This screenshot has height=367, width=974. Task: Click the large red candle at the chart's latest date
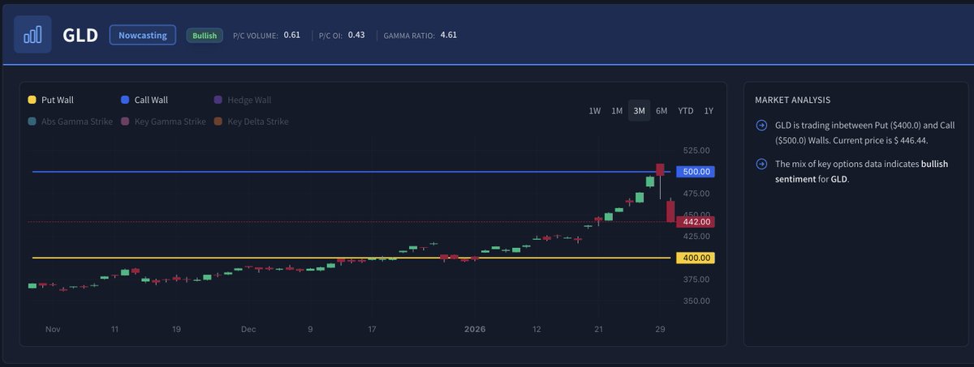(x=670, y=211)
